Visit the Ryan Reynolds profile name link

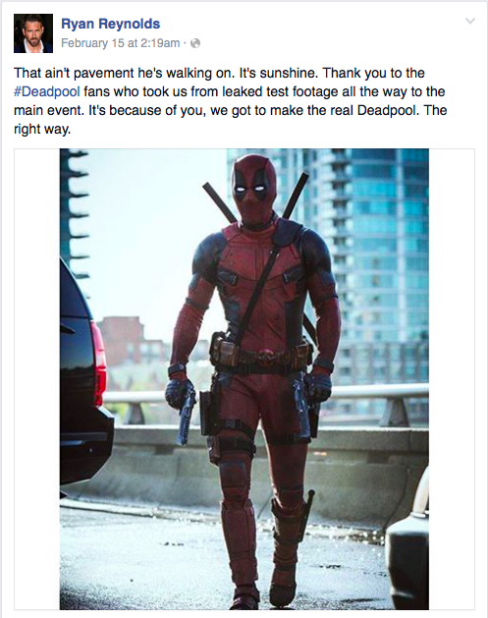click(x=110, y=24)
